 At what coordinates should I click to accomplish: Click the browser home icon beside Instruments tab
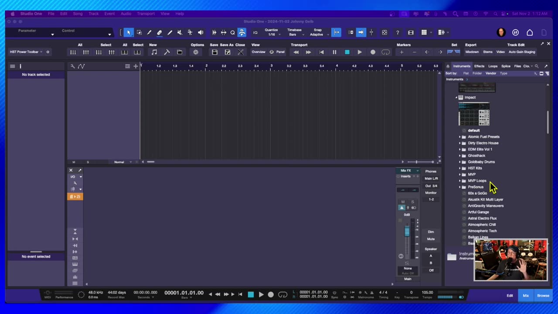(x=448, y=66)
